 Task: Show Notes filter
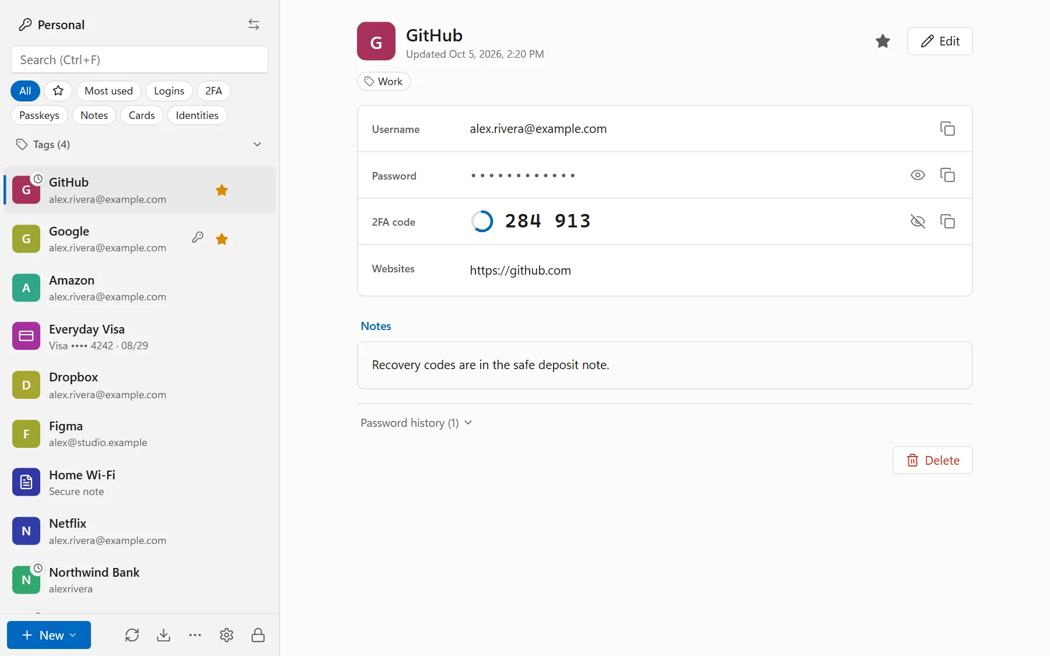tap(94, 115)
